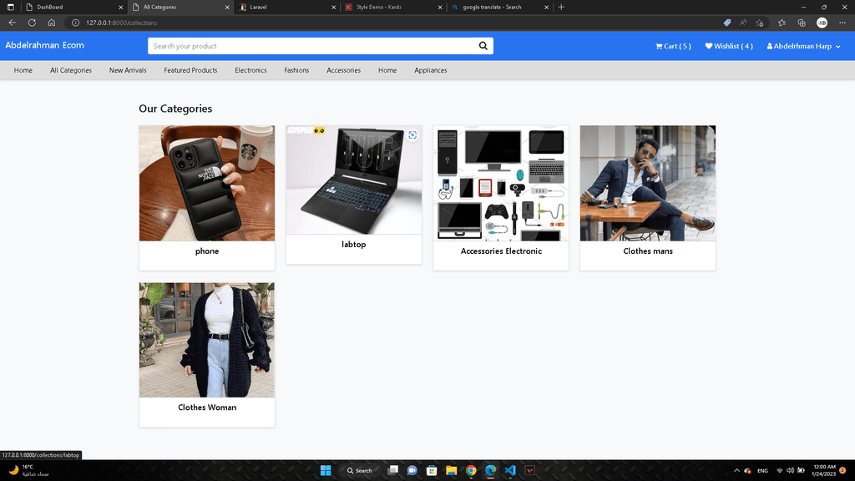The width and height of the screenshot is (855, 481).
Task: Open File Explorer from the taskbar
Action: point(451,470)
